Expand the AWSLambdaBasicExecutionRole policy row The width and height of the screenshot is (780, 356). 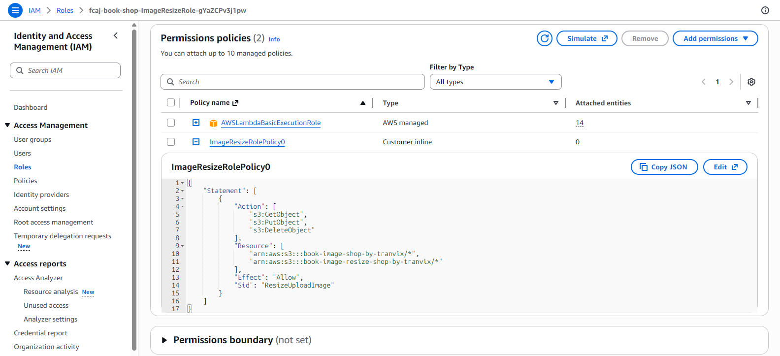(x=196, y=123)
